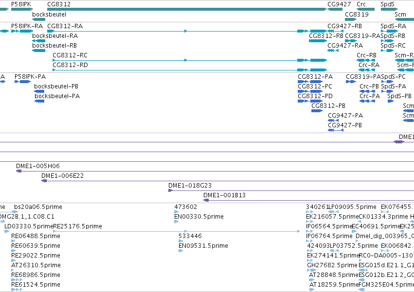Select the RE25176.5prime EST label

tap(78, 226)
